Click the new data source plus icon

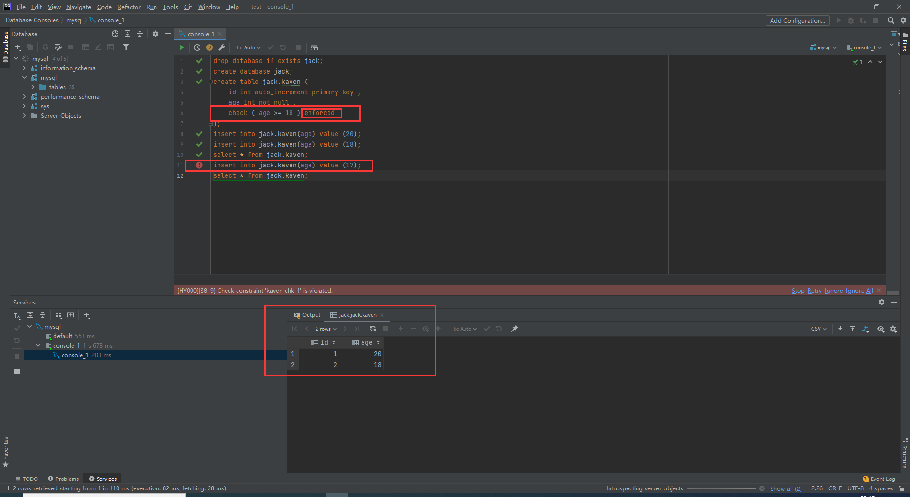click(x=18, y=47)
